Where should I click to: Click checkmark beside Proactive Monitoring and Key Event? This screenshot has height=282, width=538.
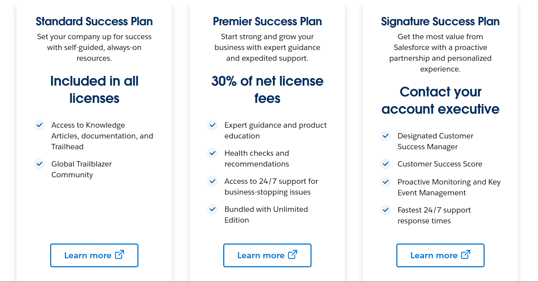(385, 182)
